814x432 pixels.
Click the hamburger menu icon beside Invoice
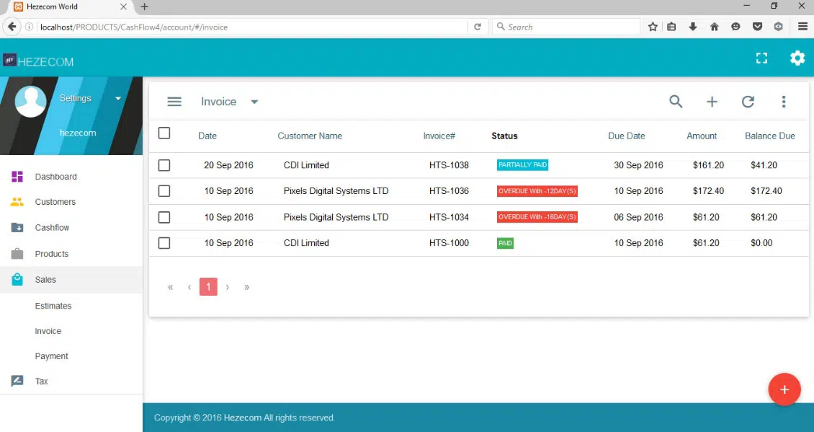pyautogui.click(x=174, y=102)
